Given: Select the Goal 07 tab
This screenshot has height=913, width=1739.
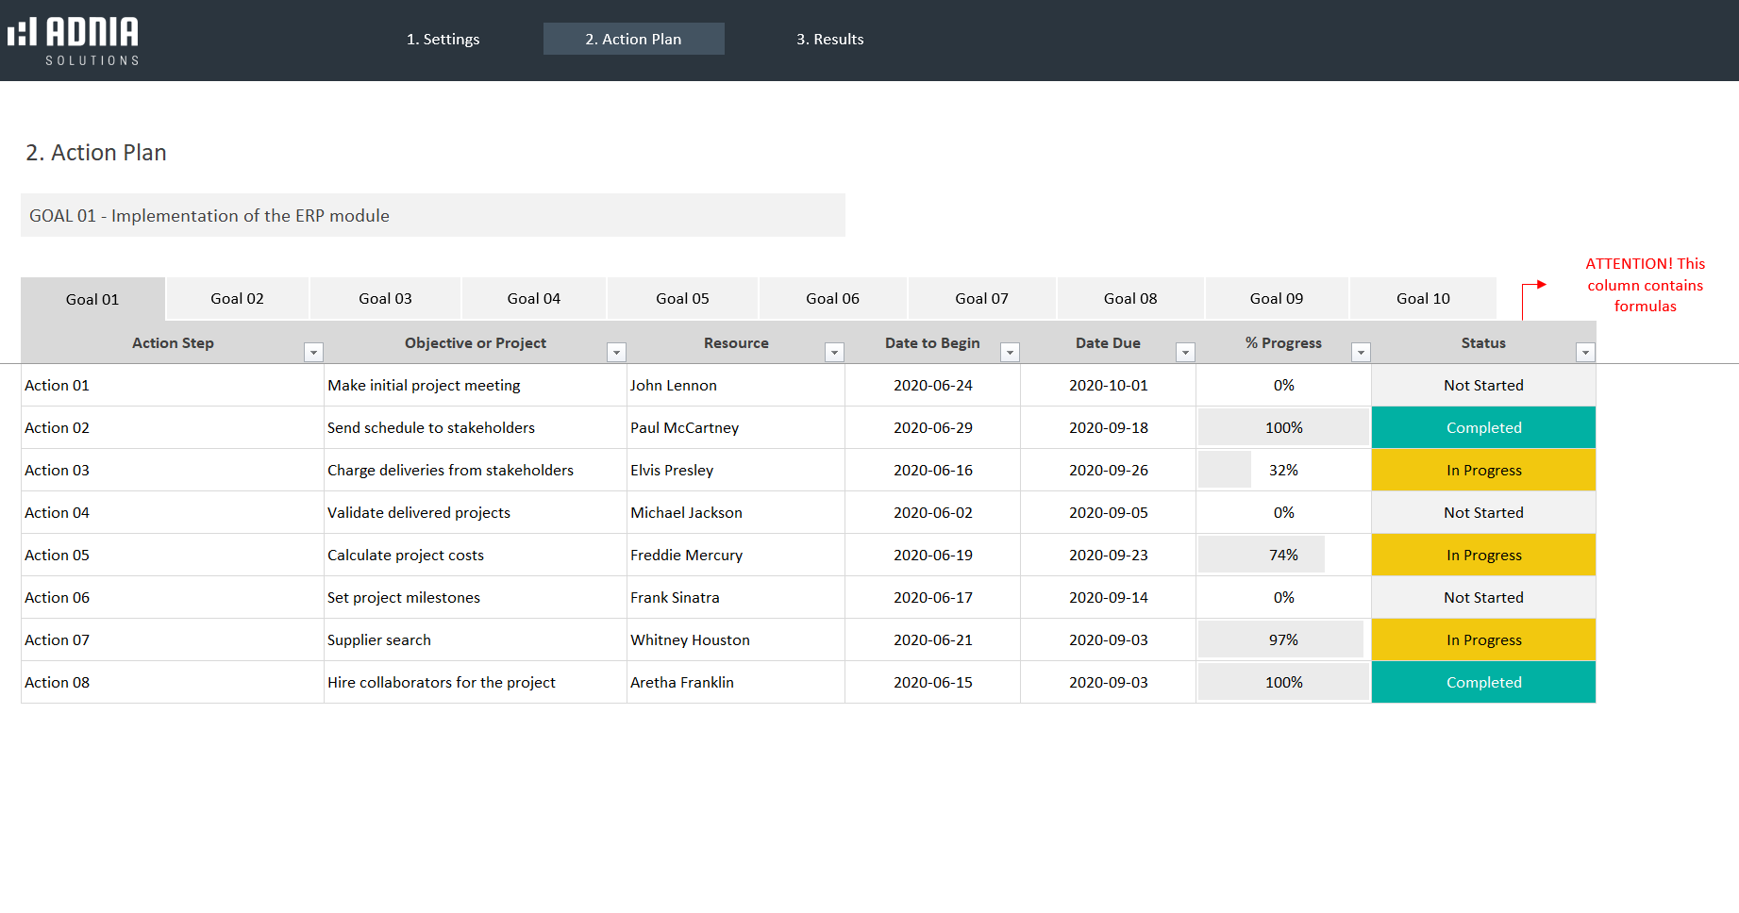Looking at the screenshot, I should (981, 299).
